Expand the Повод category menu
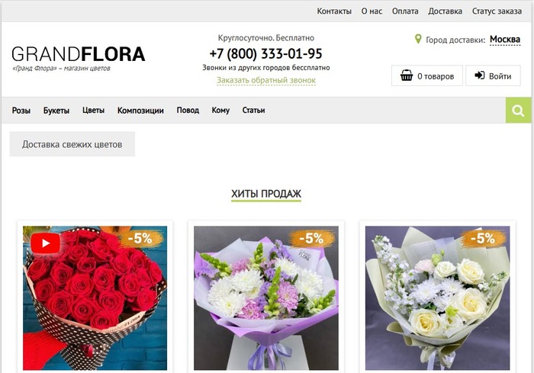This screenshot has width=534, height=373. [188, 111]
